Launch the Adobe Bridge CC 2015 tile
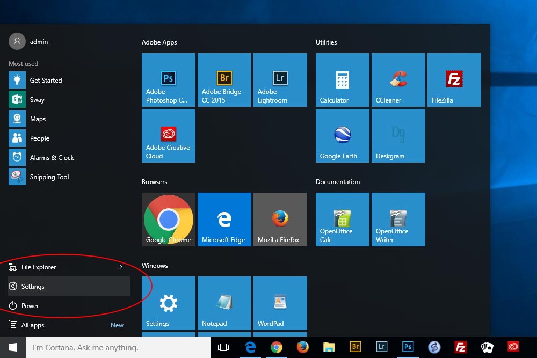 (224, 79)
